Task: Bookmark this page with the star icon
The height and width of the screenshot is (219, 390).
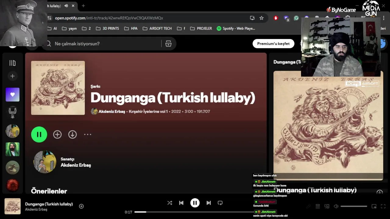Action: point(261,18)
